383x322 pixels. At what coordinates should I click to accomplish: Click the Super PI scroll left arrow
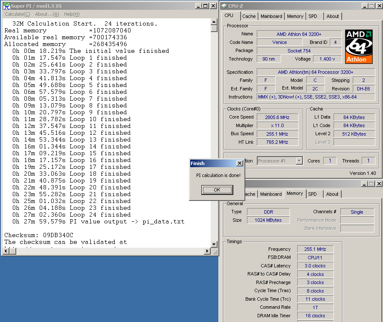pos(6,251)
